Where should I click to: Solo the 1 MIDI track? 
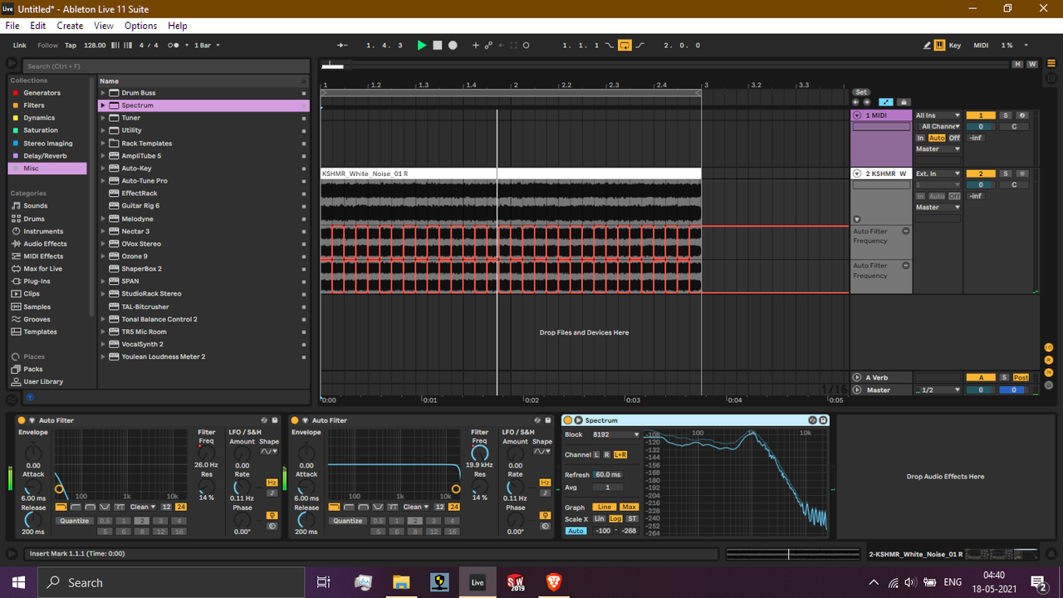[x=1006, y=115]
